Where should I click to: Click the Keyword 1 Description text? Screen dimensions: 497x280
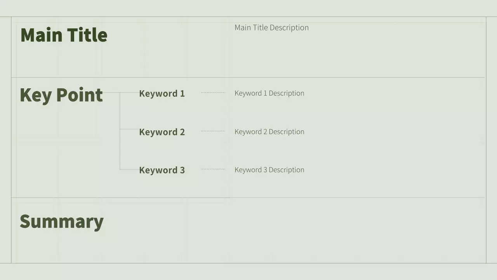(x=269, y=93)
